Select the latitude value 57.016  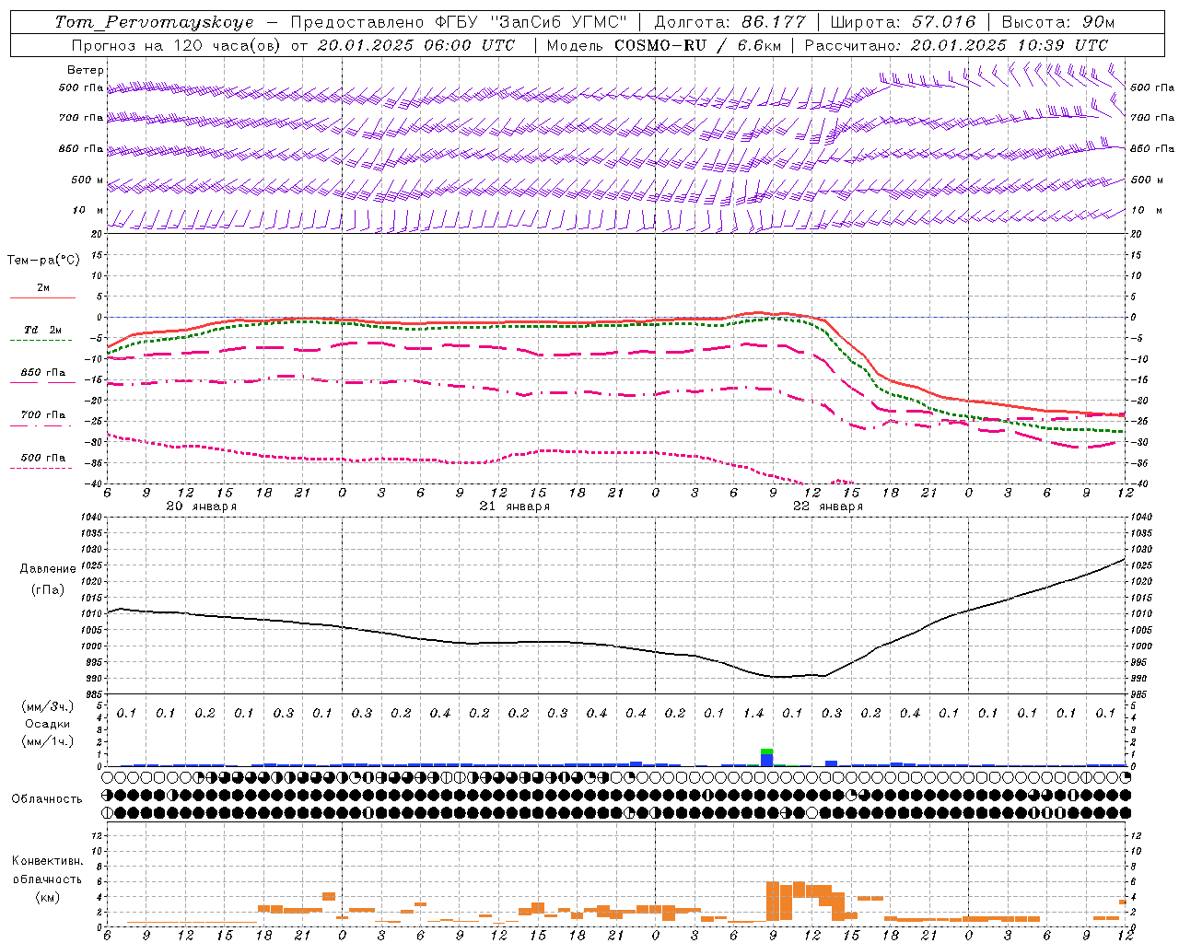click(943, 22)
